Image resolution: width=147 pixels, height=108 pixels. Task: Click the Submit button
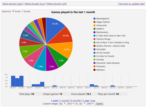99,104
